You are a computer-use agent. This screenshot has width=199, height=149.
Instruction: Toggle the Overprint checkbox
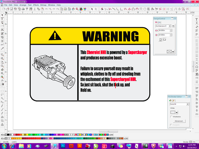click(x=171, y=125)
